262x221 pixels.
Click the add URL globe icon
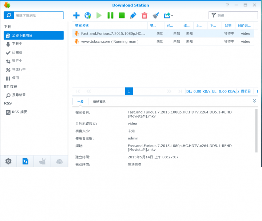pyautogui.click(x=88, y=15)
